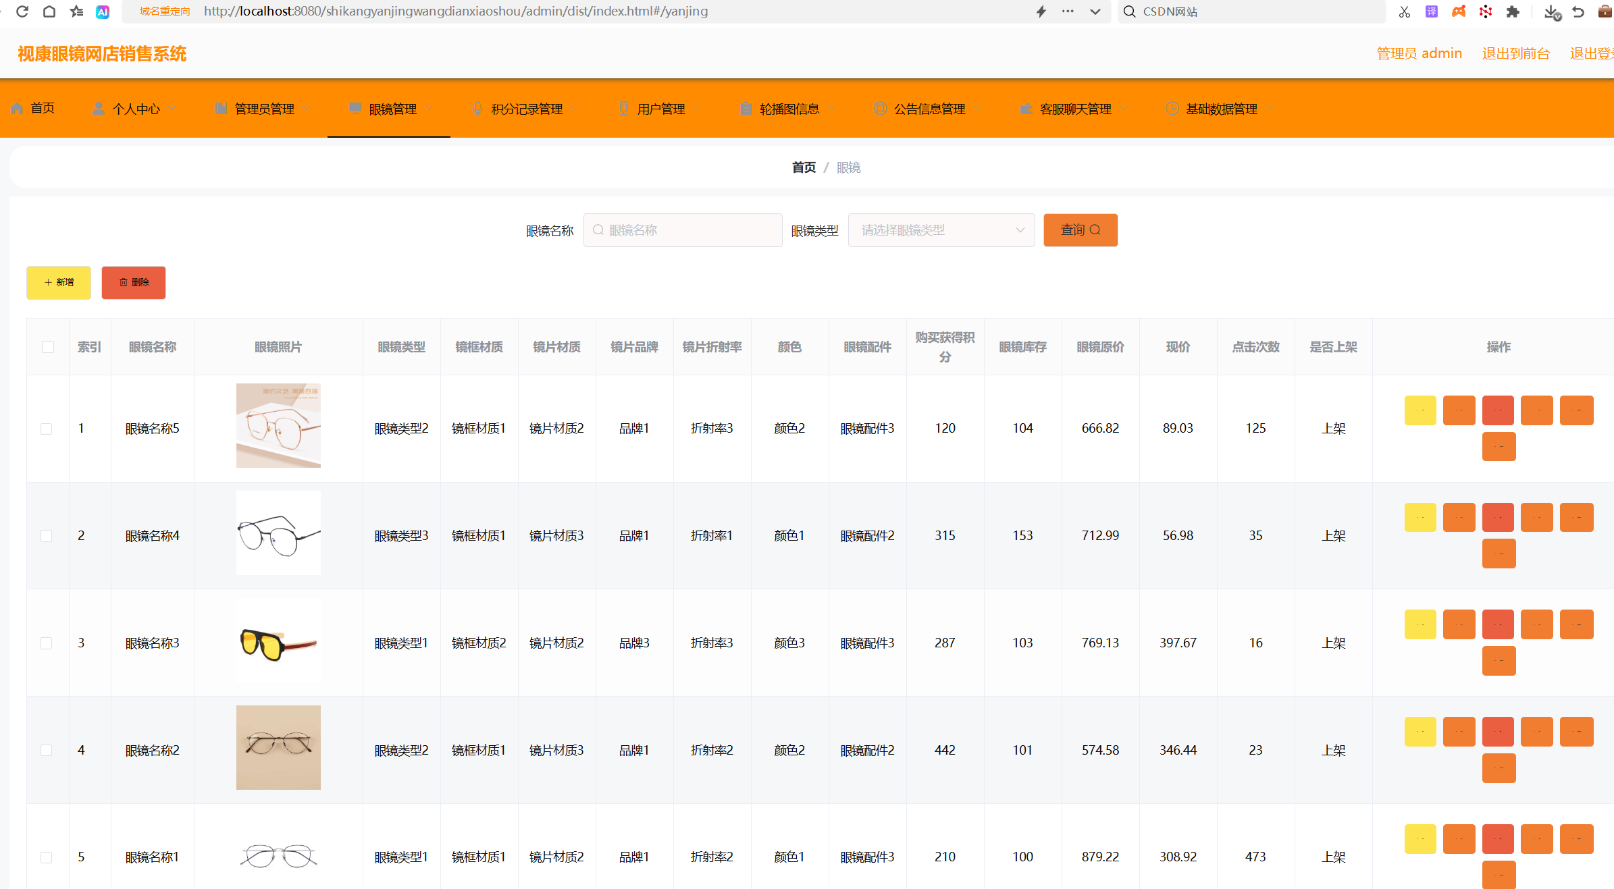Expand the 个人中心 menu
1614x889 pixels.
click(x=135, y=109)
